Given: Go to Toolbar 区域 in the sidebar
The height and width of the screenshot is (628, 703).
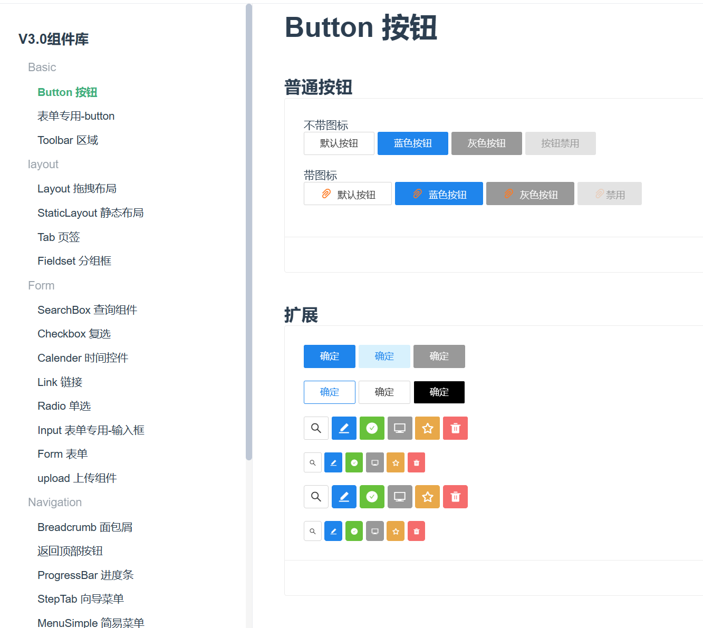Looking at the screenshot, I should pyautogui.click(x=68, y=140).
